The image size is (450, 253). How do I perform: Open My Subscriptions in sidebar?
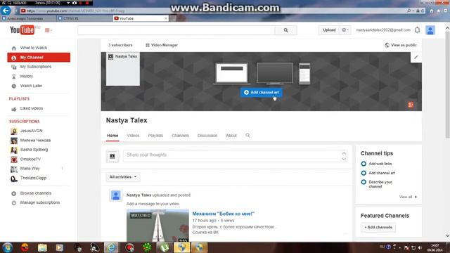[36, 67]
